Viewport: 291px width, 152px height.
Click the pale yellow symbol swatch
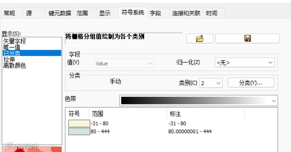tap(79, 124)
